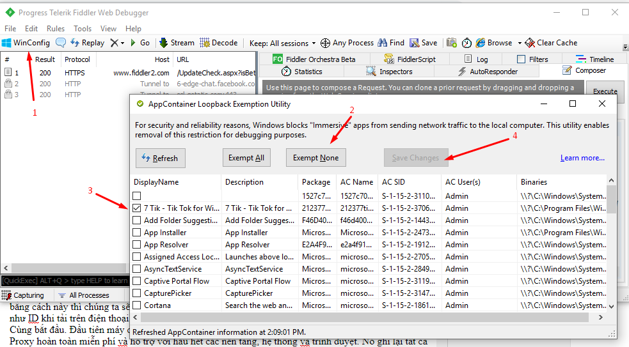The height and width of the screenshot is (347, 629).
Task: Check the Cortana checkbox
Action: pyautogui.click(x=137, y=305)
